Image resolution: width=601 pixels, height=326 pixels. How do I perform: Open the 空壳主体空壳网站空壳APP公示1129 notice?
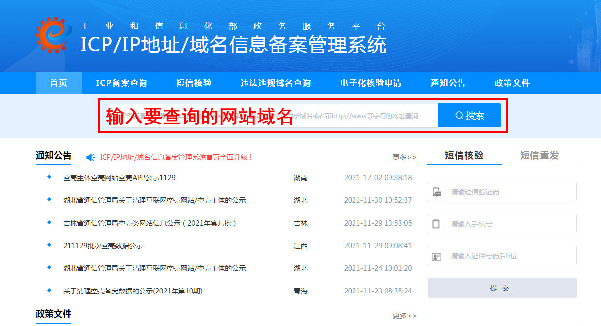pyautogui.click(x=119, y=178)
